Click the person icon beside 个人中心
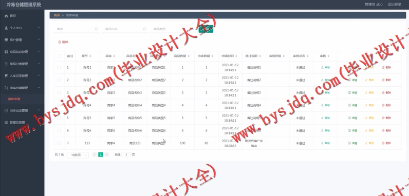Viewport: 409px width, 196px height. pyautogui.click(x=6, y=28)
